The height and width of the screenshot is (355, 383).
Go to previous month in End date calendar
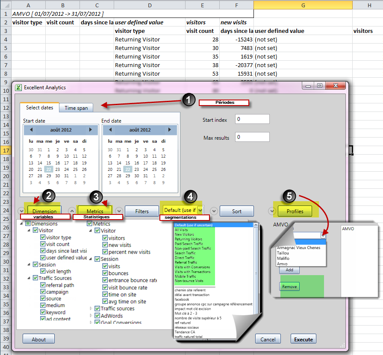click(x=110, y=130)
